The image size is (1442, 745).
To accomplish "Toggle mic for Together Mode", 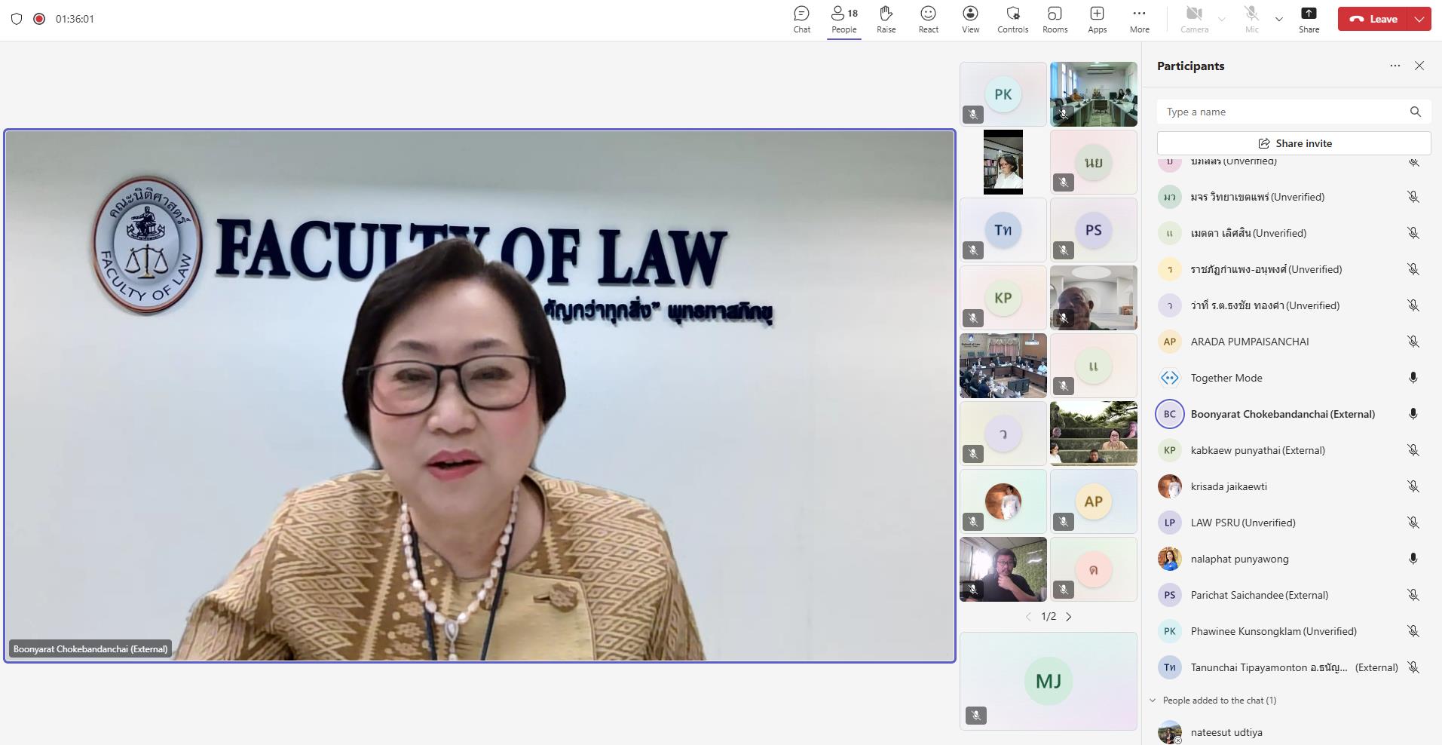I will pos(1413,378).
